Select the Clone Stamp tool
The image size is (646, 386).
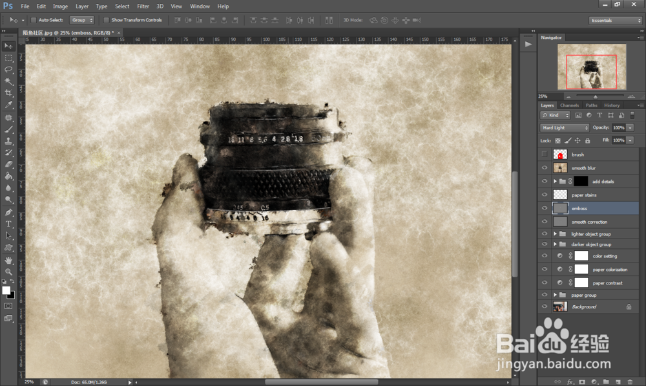pos(8,140)
